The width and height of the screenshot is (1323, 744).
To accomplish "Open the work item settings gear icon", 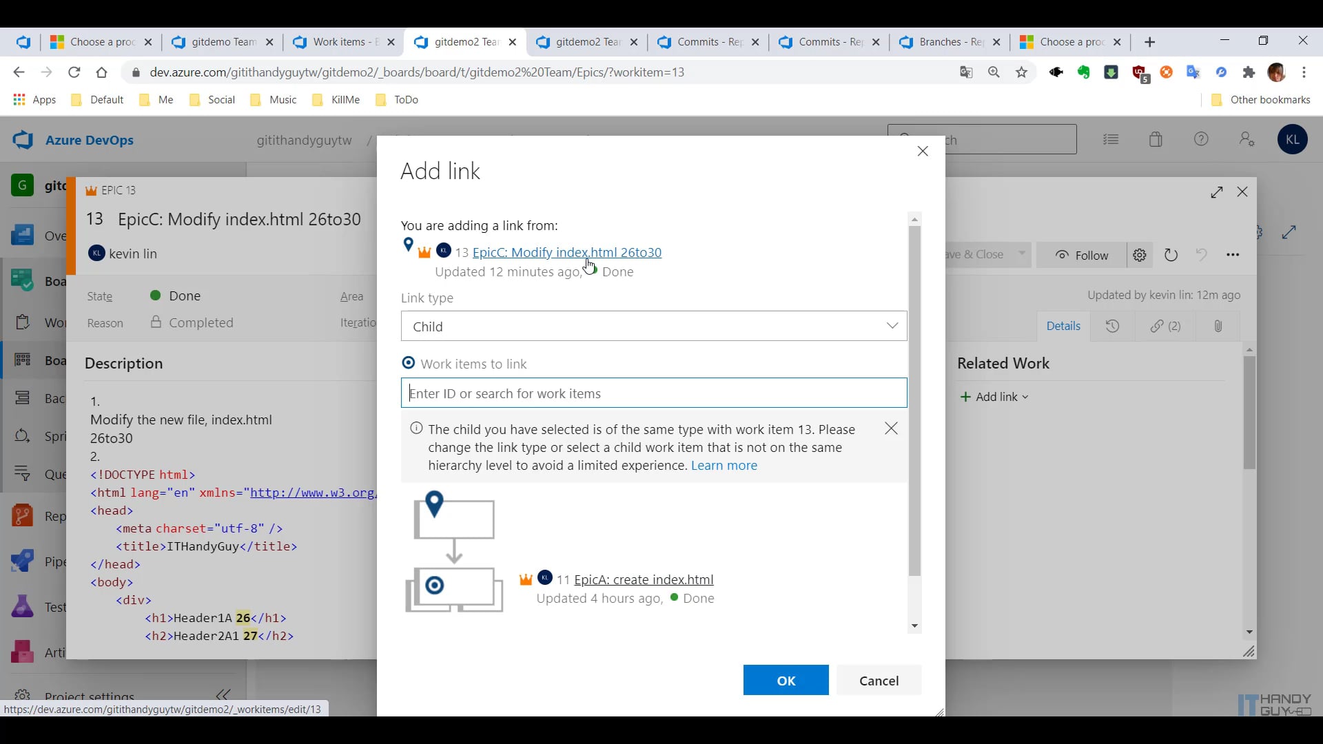I will coord(1140,256).
